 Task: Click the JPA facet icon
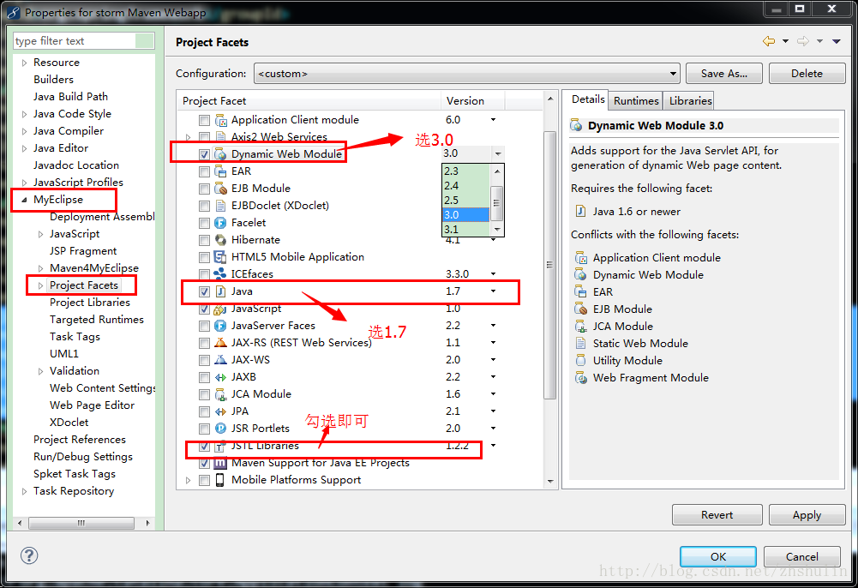pyautogui.click(x=220, y=411)
